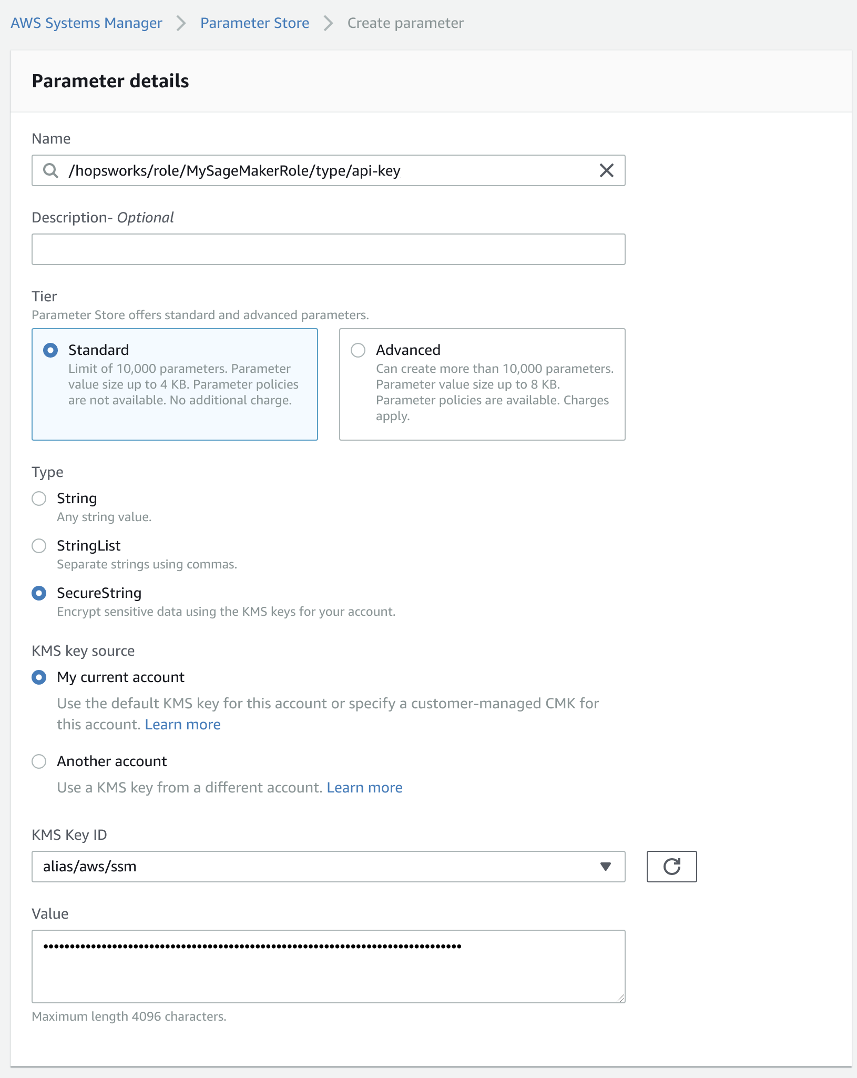The image size is (857, 1078).
Task: Click the Maximum length 4096 characters note
Action: tap(129, 1016)
